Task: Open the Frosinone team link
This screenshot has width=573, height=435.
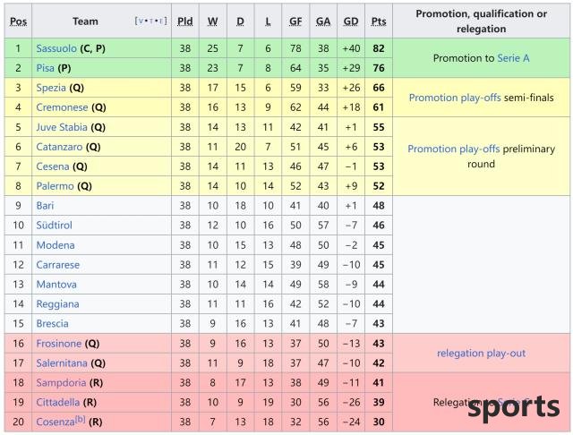Action: pos(59,344)
